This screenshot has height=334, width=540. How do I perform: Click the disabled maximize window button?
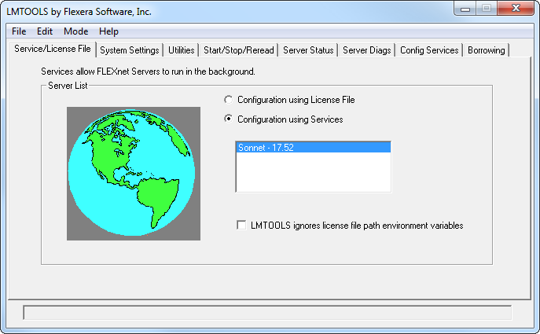point(487,9)
